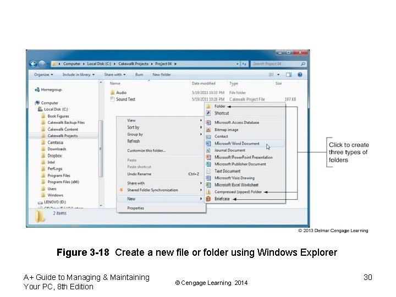This screenshot has width=396, height=297.
Task: Click the navigation pane scroll-down arrow
Action: click(x=101, y=206)
